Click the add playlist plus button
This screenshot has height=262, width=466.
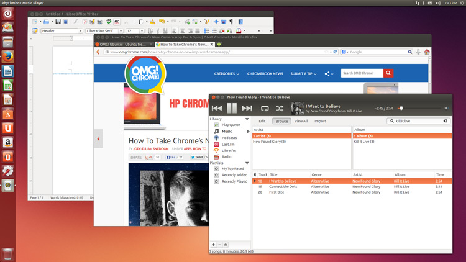pyautogui.click(x=214, y=245)
